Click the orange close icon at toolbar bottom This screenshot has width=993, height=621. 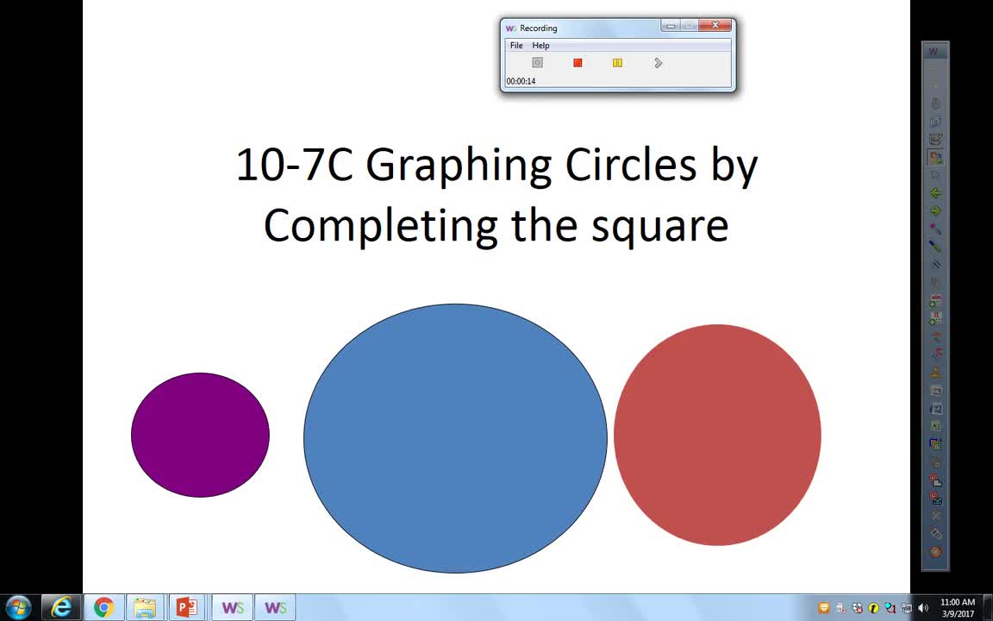tap(935, 552)
